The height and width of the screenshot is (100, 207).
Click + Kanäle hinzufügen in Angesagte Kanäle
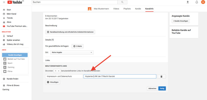pos(181,21)
